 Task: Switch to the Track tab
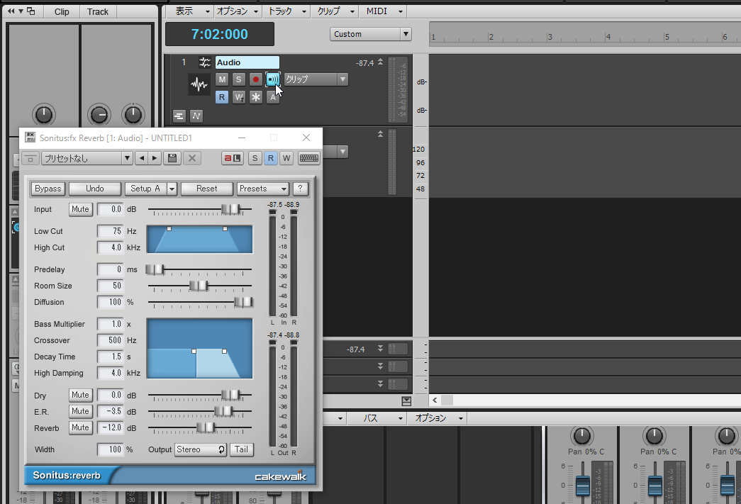[x=97, y=12]
